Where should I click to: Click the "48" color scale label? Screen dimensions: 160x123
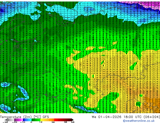73,122
